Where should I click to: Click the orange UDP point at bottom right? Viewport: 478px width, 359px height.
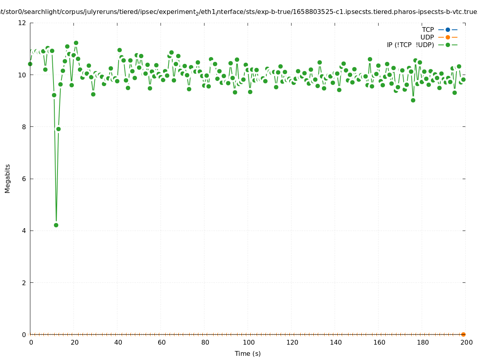(463, 334)
